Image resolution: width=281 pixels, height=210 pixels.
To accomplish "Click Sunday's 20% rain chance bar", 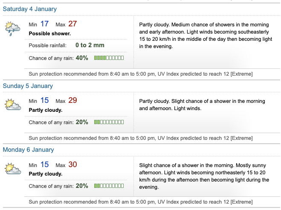I will click(x=109, y=122).
